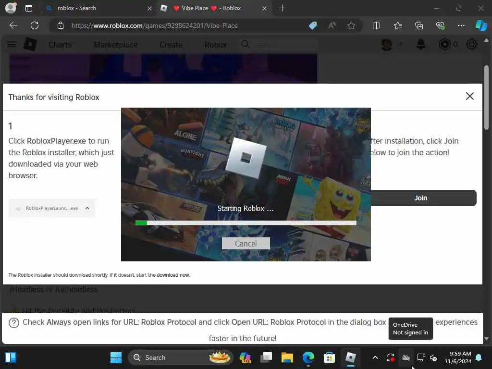
Task: Expand RobloxPlayerLauncher download chevron
Action: click(87, 208)
